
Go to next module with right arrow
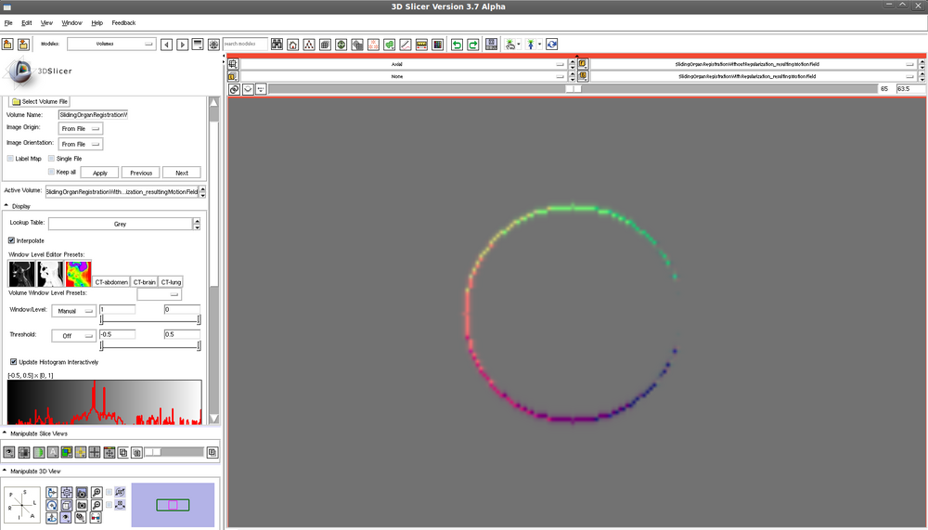(x=182, y=45)
